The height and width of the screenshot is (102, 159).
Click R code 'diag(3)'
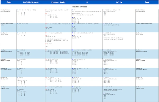tap(76, 78)
